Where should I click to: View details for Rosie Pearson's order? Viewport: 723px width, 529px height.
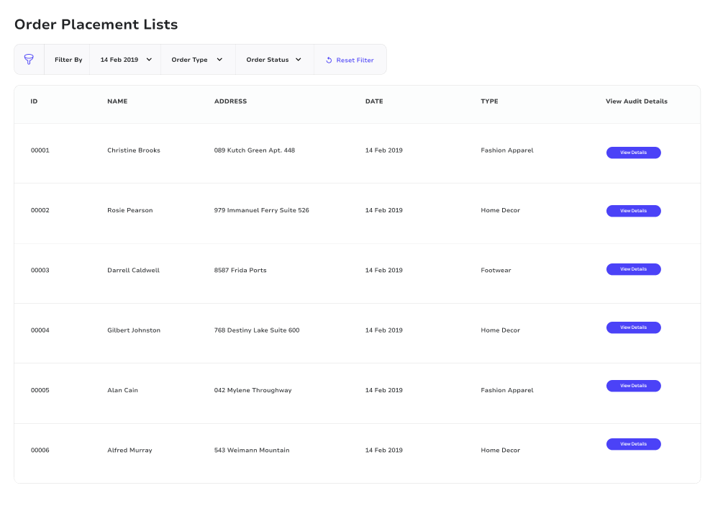(633, 211)
